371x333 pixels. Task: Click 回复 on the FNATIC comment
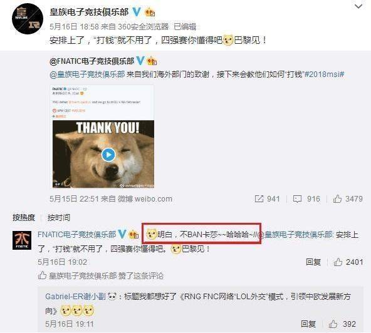[313, 262]
